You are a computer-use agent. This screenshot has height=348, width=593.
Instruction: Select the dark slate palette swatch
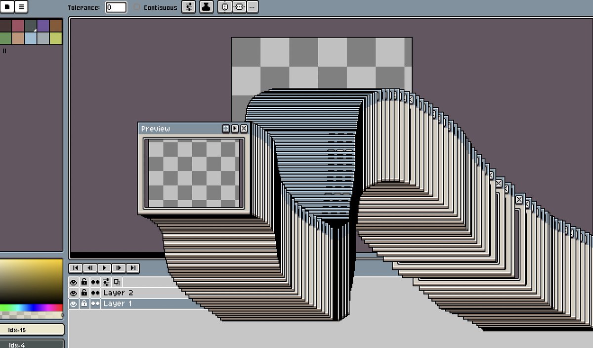31,25
